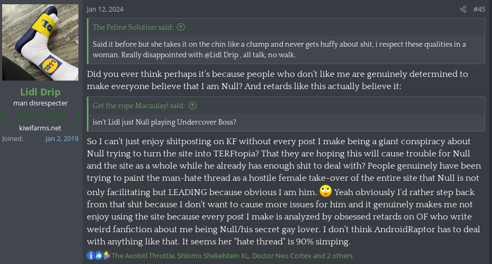Click the blue Informative reaction icon

[91, 256]
